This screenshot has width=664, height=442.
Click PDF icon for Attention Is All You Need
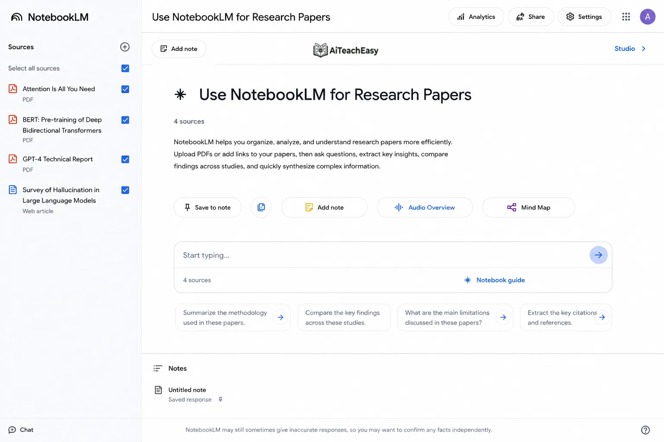click(x=13, y=88)
